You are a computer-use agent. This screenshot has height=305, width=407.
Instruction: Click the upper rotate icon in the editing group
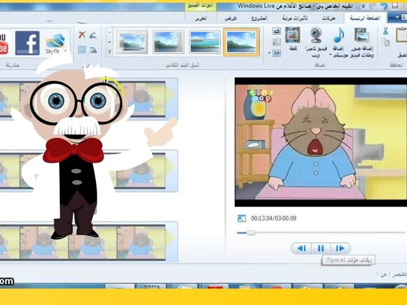pyautogui.click(x=93, y=35)
